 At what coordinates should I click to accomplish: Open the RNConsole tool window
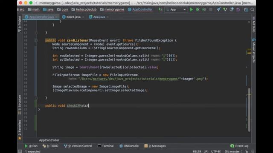[129, 146]
